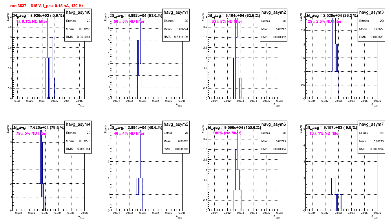Click the N_avg = 4.892e+04 label
The height and width of the screenshot is (224, 391).
point(137,15)
